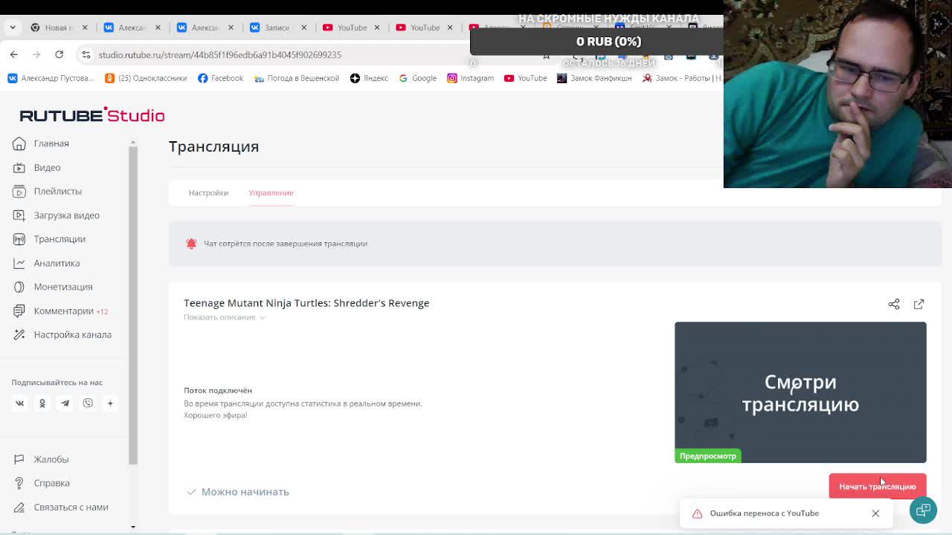
Task: Click the chat deletion warning bell icon
Action: pyautogui.click(x=191, y=244)
